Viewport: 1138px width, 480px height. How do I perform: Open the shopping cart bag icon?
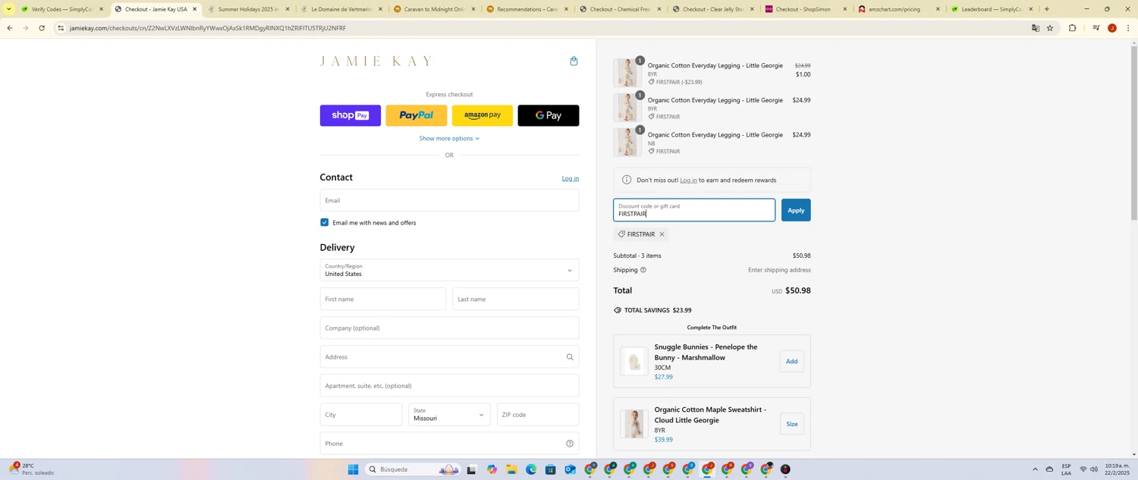pyautogui.click(x=574, y=61)
